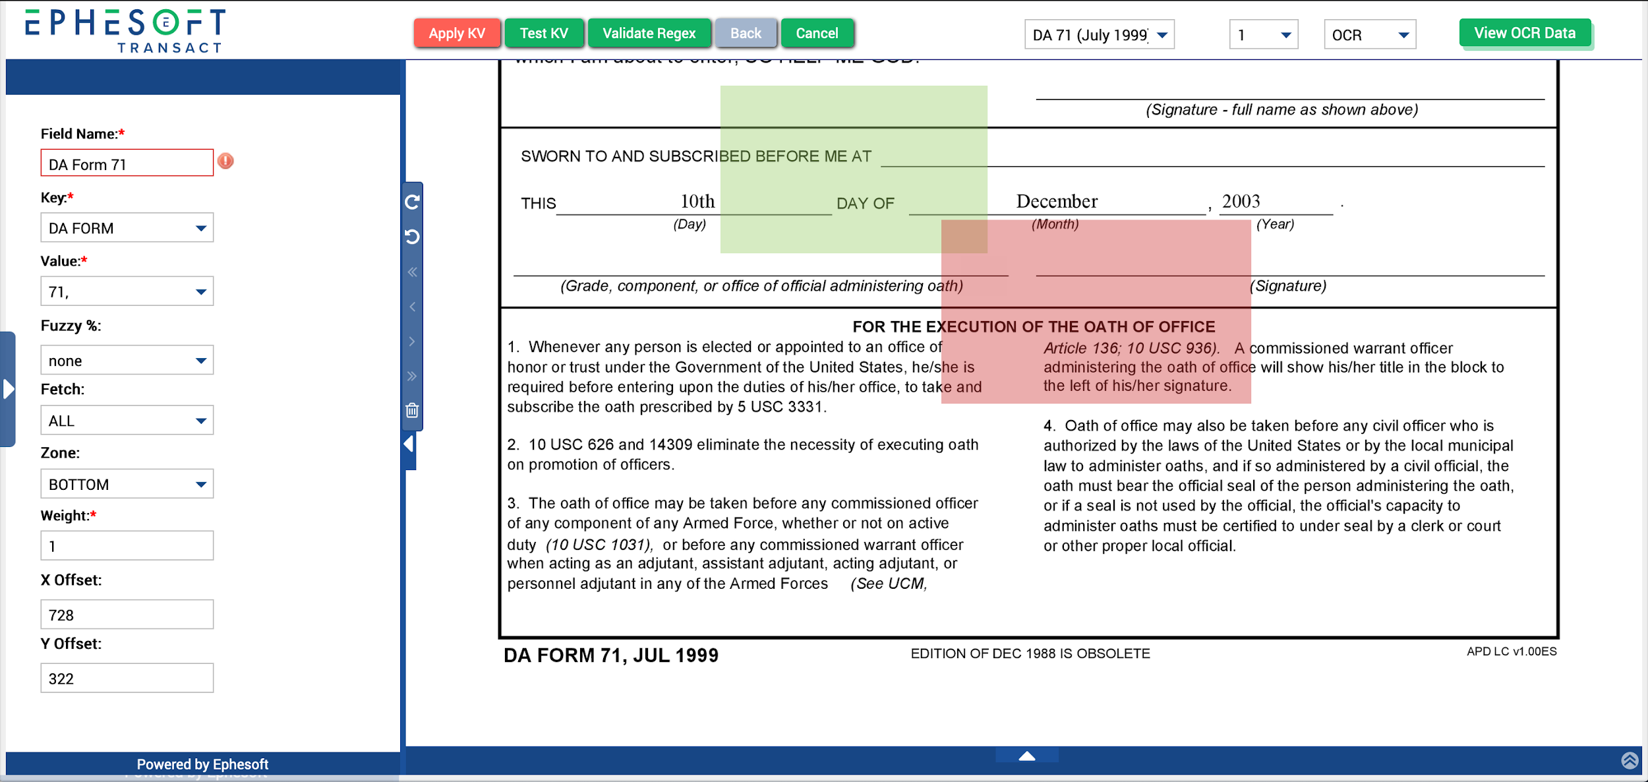Click '2003' year value in document

[1241, 201]
